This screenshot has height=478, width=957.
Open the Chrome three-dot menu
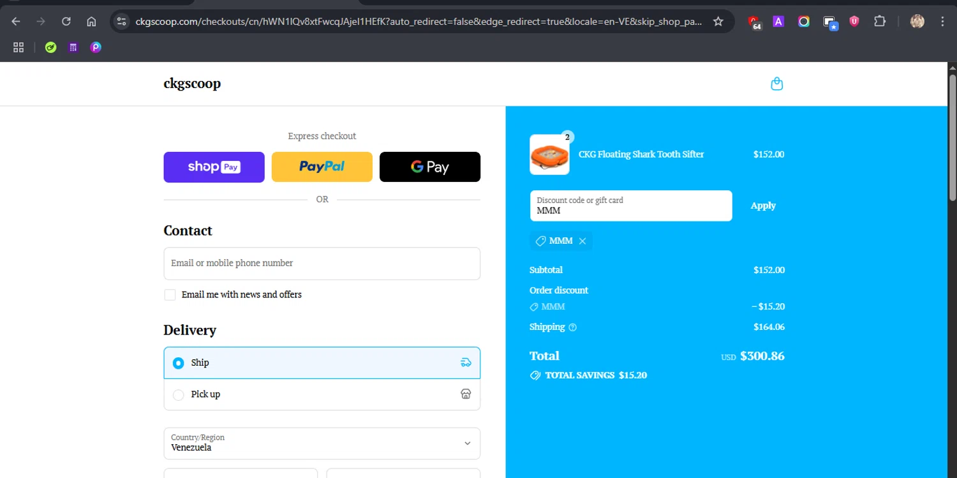click(943, 22)
